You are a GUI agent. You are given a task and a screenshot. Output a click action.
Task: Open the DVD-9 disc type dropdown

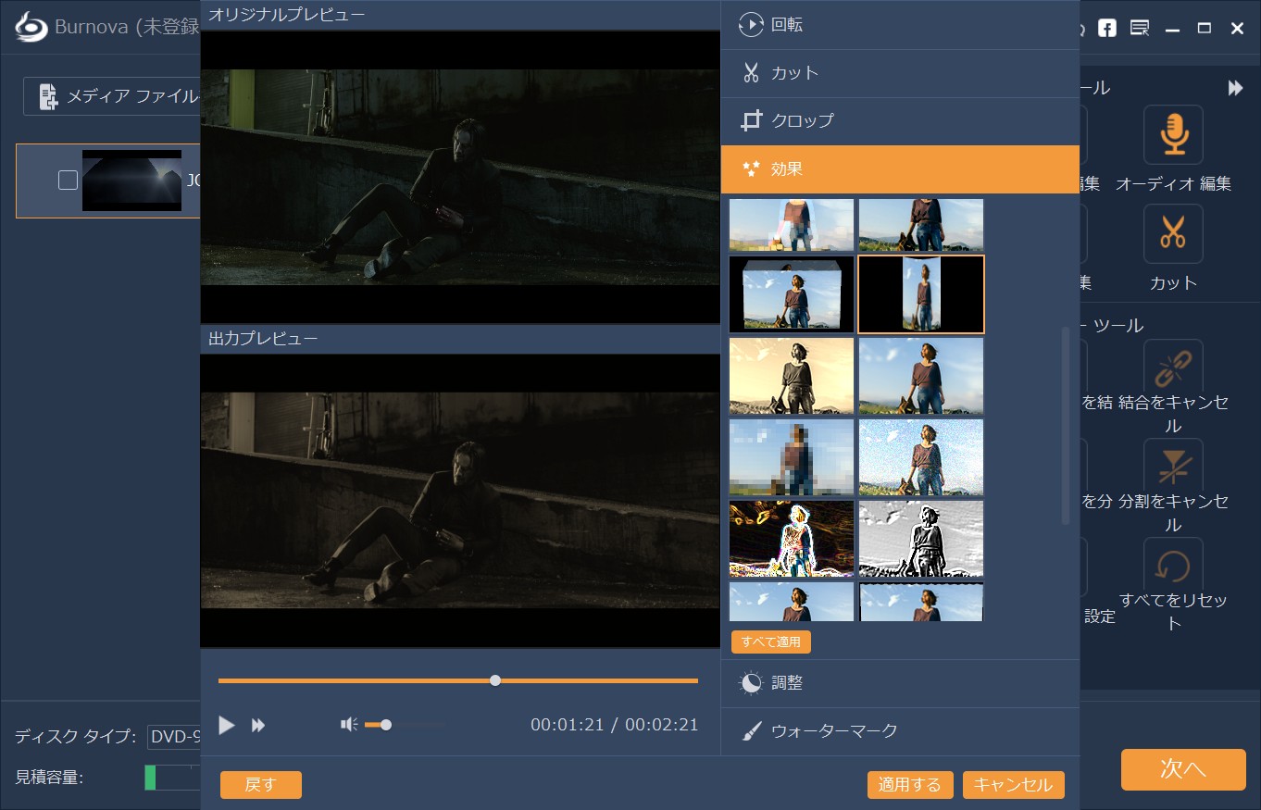coord(176,738)
